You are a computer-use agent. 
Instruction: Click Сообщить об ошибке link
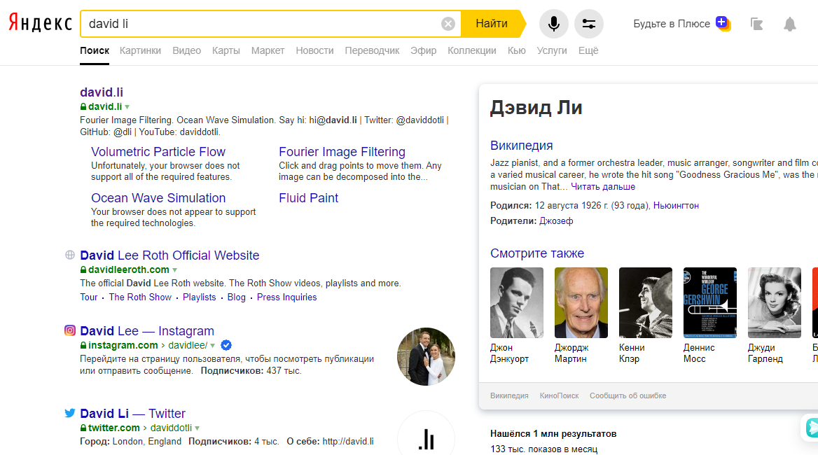(628, 395)
